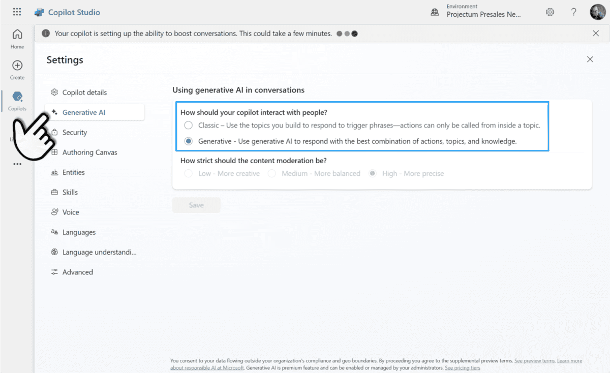
Task: Select the Generative interaction option
Action: tap(188, 141)
